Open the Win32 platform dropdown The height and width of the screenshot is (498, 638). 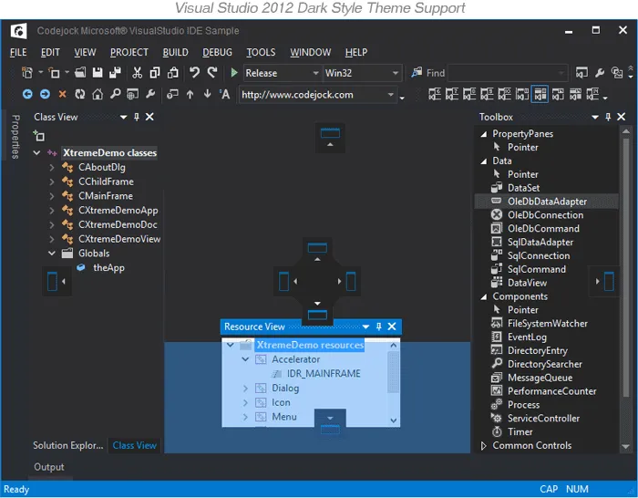pos(395,73)
